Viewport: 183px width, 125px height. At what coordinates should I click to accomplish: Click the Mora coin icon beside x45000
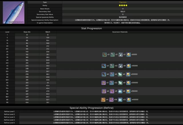click(128, 100)
